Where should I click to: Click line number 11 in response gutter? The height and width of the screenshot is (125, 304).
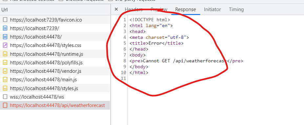point(123,79)
